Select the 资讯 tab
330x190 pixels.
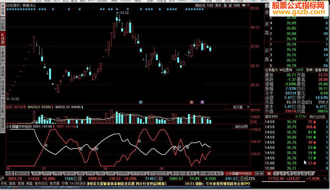pos(36,173)
